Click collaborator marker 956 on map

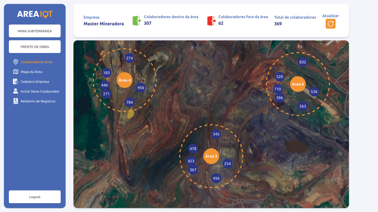[141, 88]
